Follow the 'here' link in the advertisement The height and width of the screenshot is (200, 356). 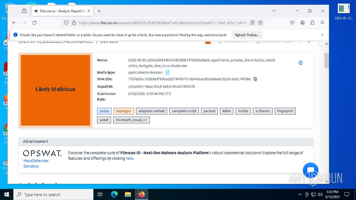129,158
